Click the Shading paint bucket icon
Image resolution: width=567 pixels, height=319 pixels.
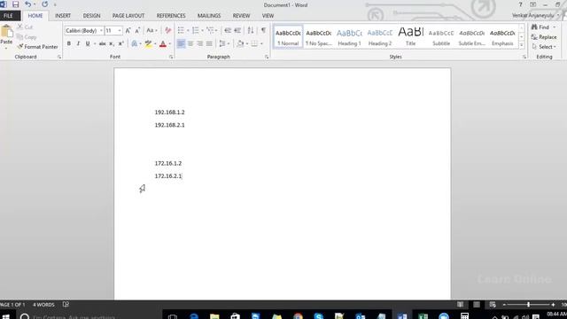[x=240, y=43]
